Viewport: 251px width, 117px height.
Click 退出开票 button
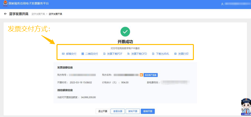click(x=103, y=111)
